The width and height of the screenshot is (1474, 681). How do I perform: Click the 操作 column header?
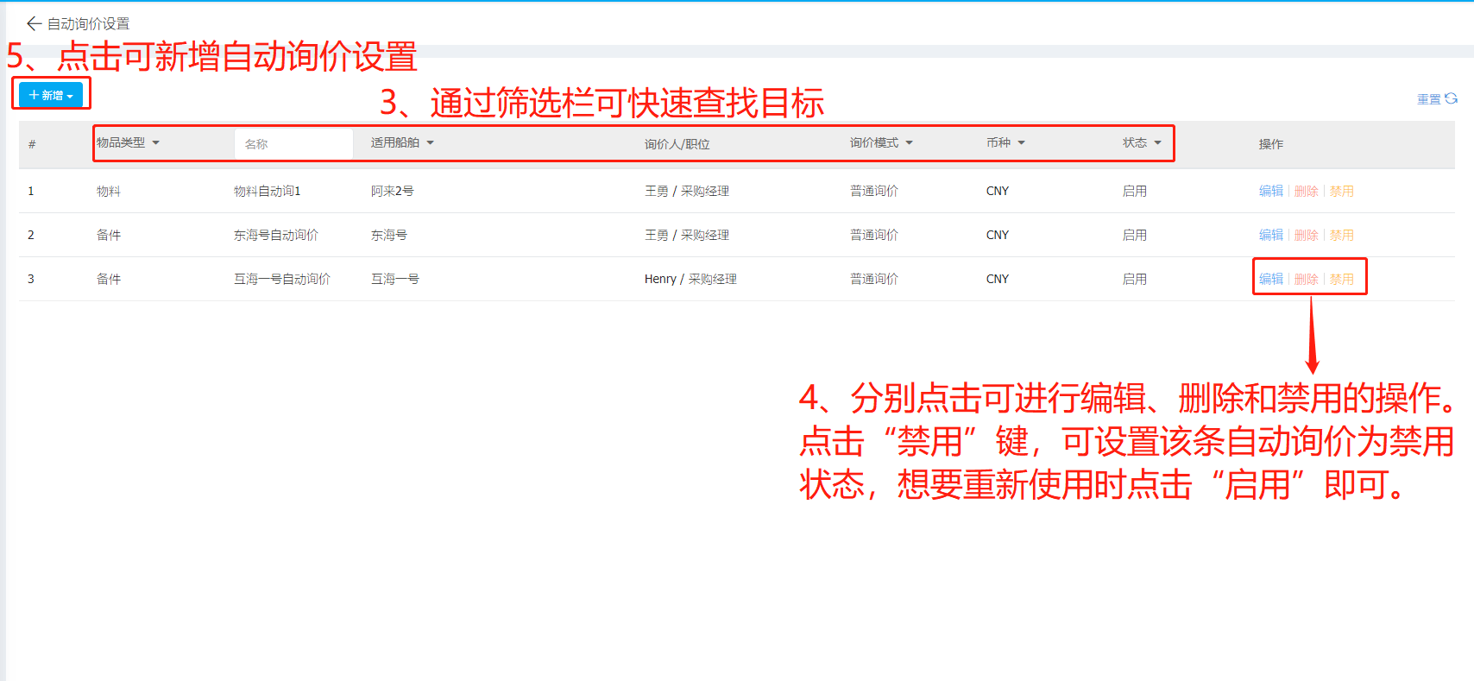click(x=1271, y=144)
